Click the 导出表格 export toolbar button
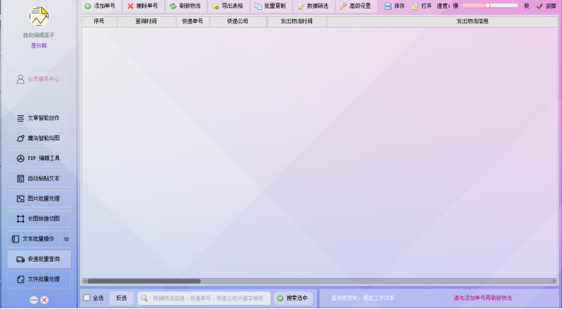 coord(228,6)
